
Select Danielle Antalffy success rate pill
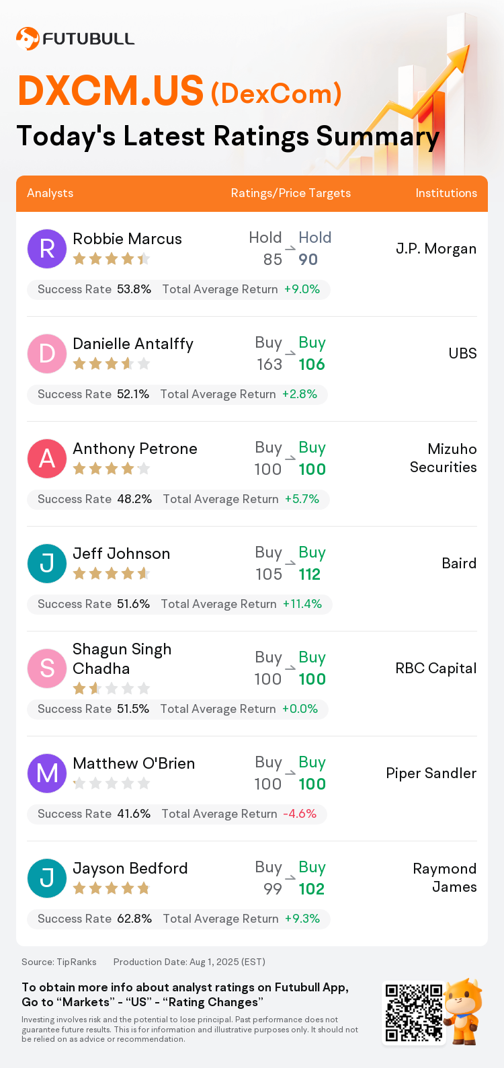(x=177, y=394)
